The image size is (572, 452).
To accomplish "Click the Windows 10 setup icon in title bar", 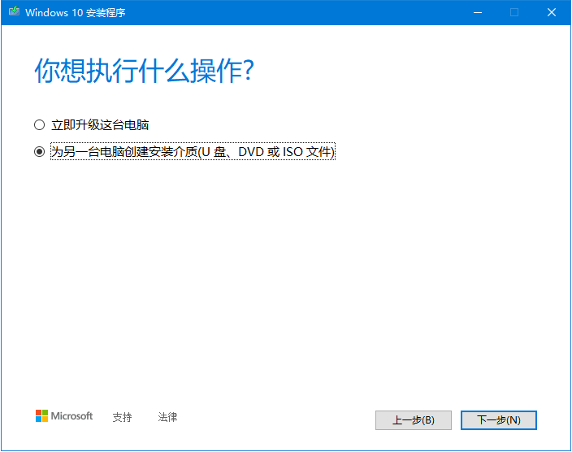I will pos(14,13).
